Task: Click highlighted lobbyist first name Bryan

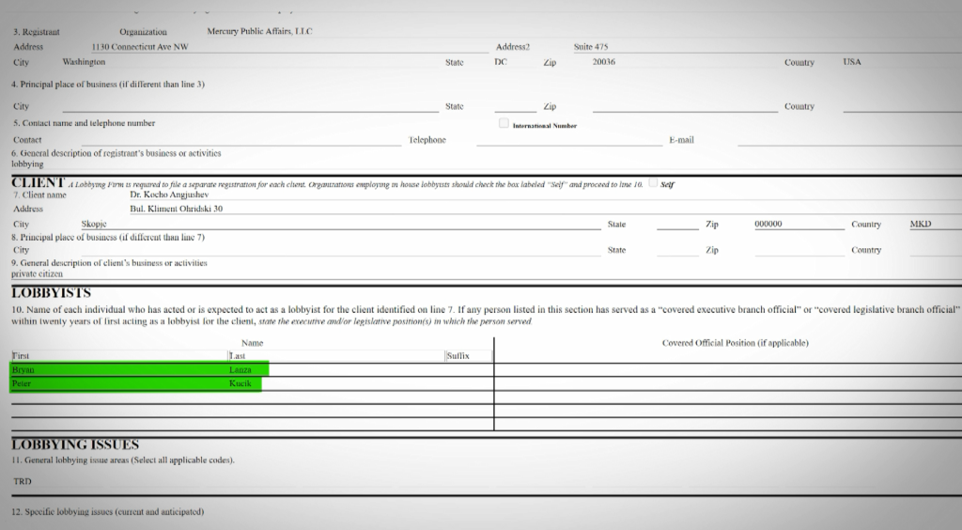Action: tap(22, 370)
